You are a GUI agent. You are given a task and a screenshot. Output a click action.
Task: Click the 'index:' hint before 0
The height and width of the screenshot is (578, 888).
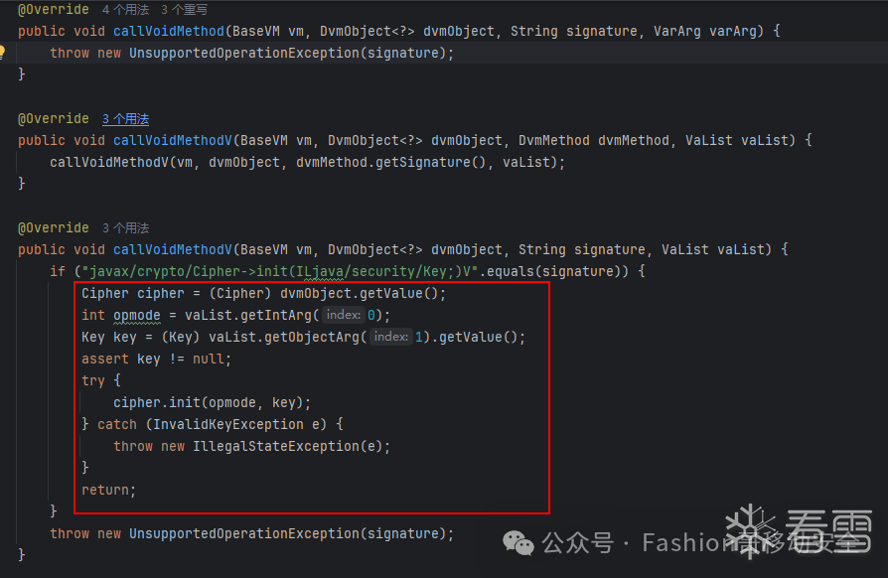tap(344, 315)
